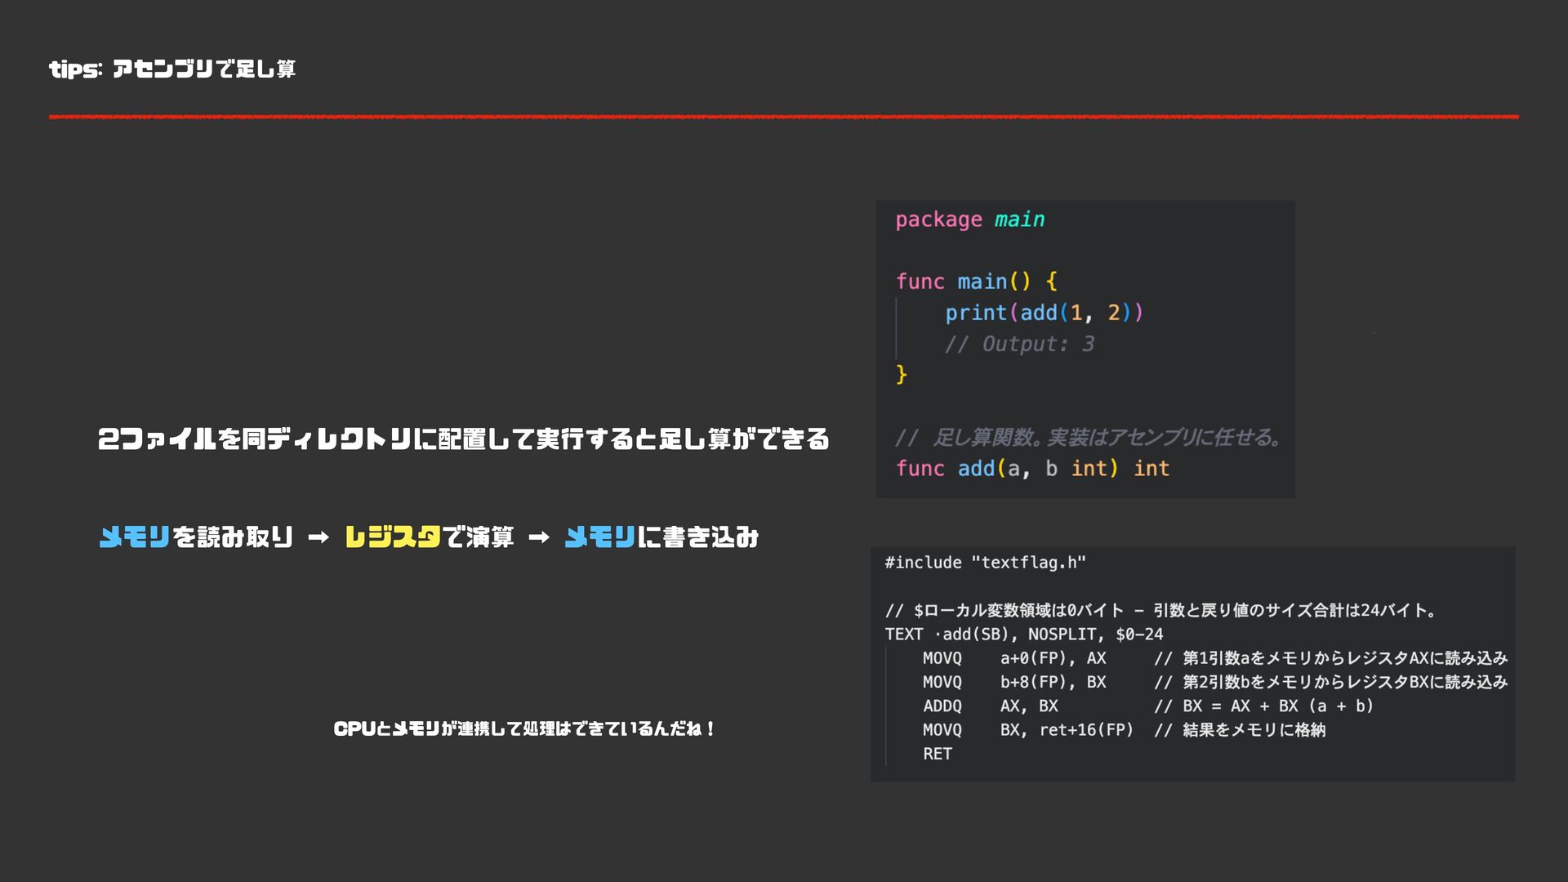Click the slide title 'tips: アセンブリで足し算'
The image size is (1568, 882).
coord(172,69)
